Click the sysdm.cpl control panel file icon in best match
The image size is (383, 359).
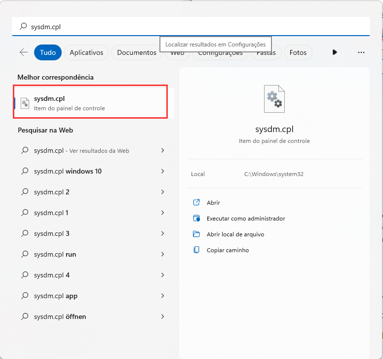click(25, 103)
